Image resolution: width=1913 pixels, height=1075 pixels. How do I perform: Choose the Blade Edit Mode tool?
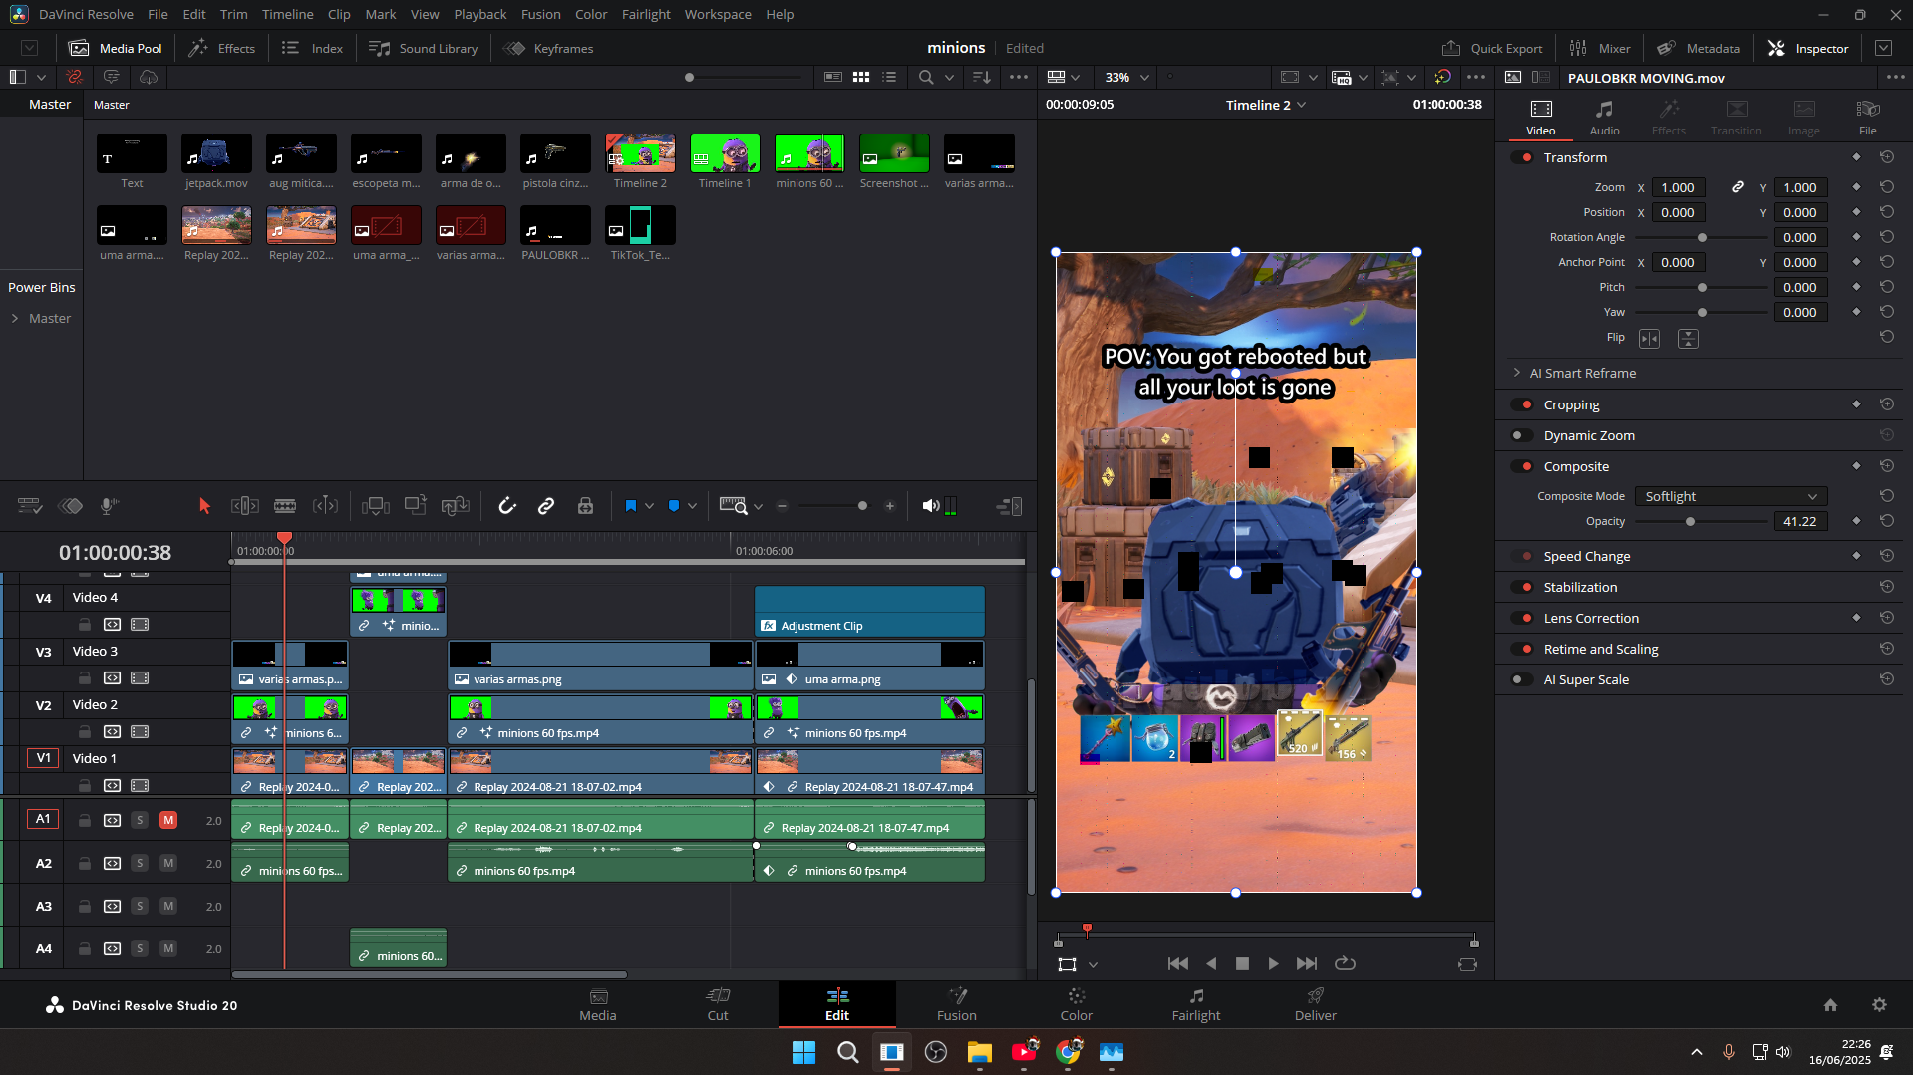pos(285,506)
